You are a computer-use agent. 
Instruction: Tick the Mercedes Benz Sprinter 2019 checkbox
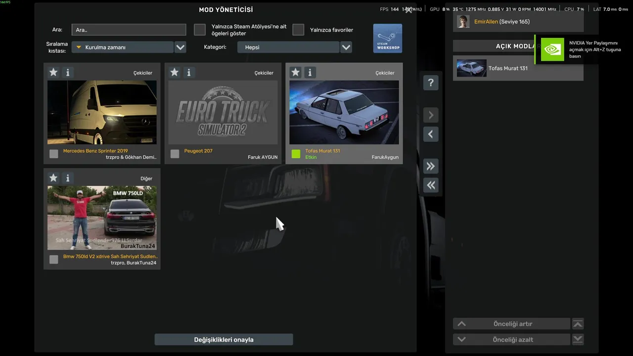(x=54, y=154)
